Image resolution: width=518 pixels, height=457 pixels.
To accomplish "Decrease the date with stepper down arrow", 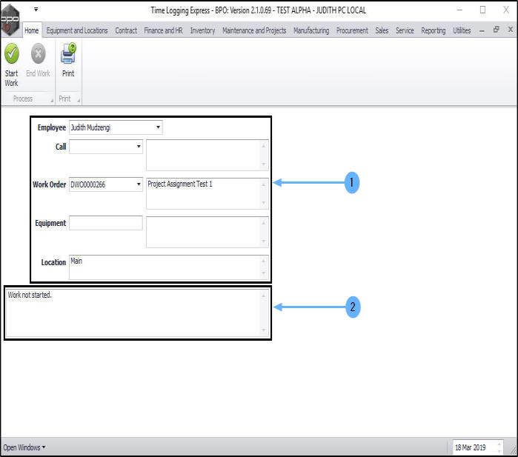I will (499, 451).
